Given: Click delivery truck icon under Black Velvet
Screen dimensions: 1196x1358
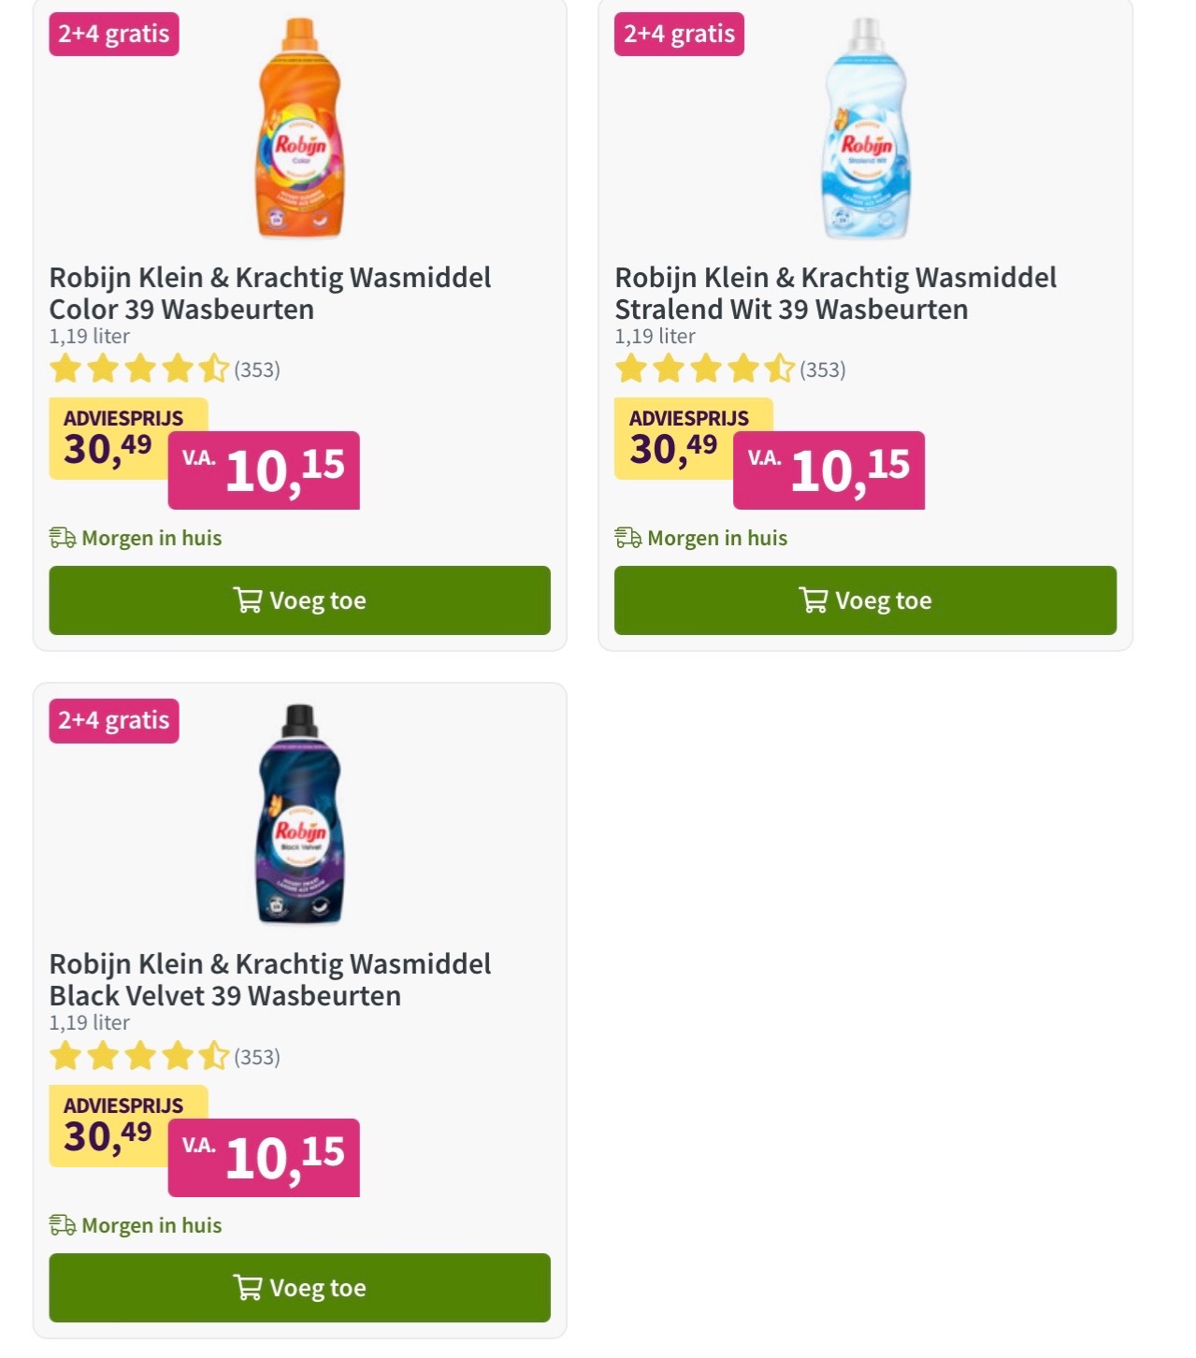Looking at the screenshot, I should pyautogui.click(x=63, y=1225).
